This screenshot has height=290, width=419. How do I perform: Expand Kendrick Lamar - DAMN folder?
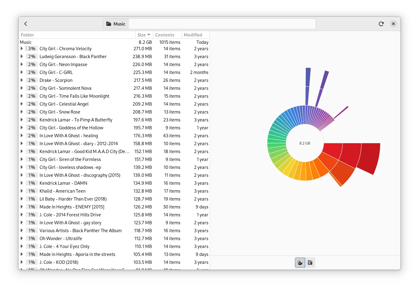[22, 183]
